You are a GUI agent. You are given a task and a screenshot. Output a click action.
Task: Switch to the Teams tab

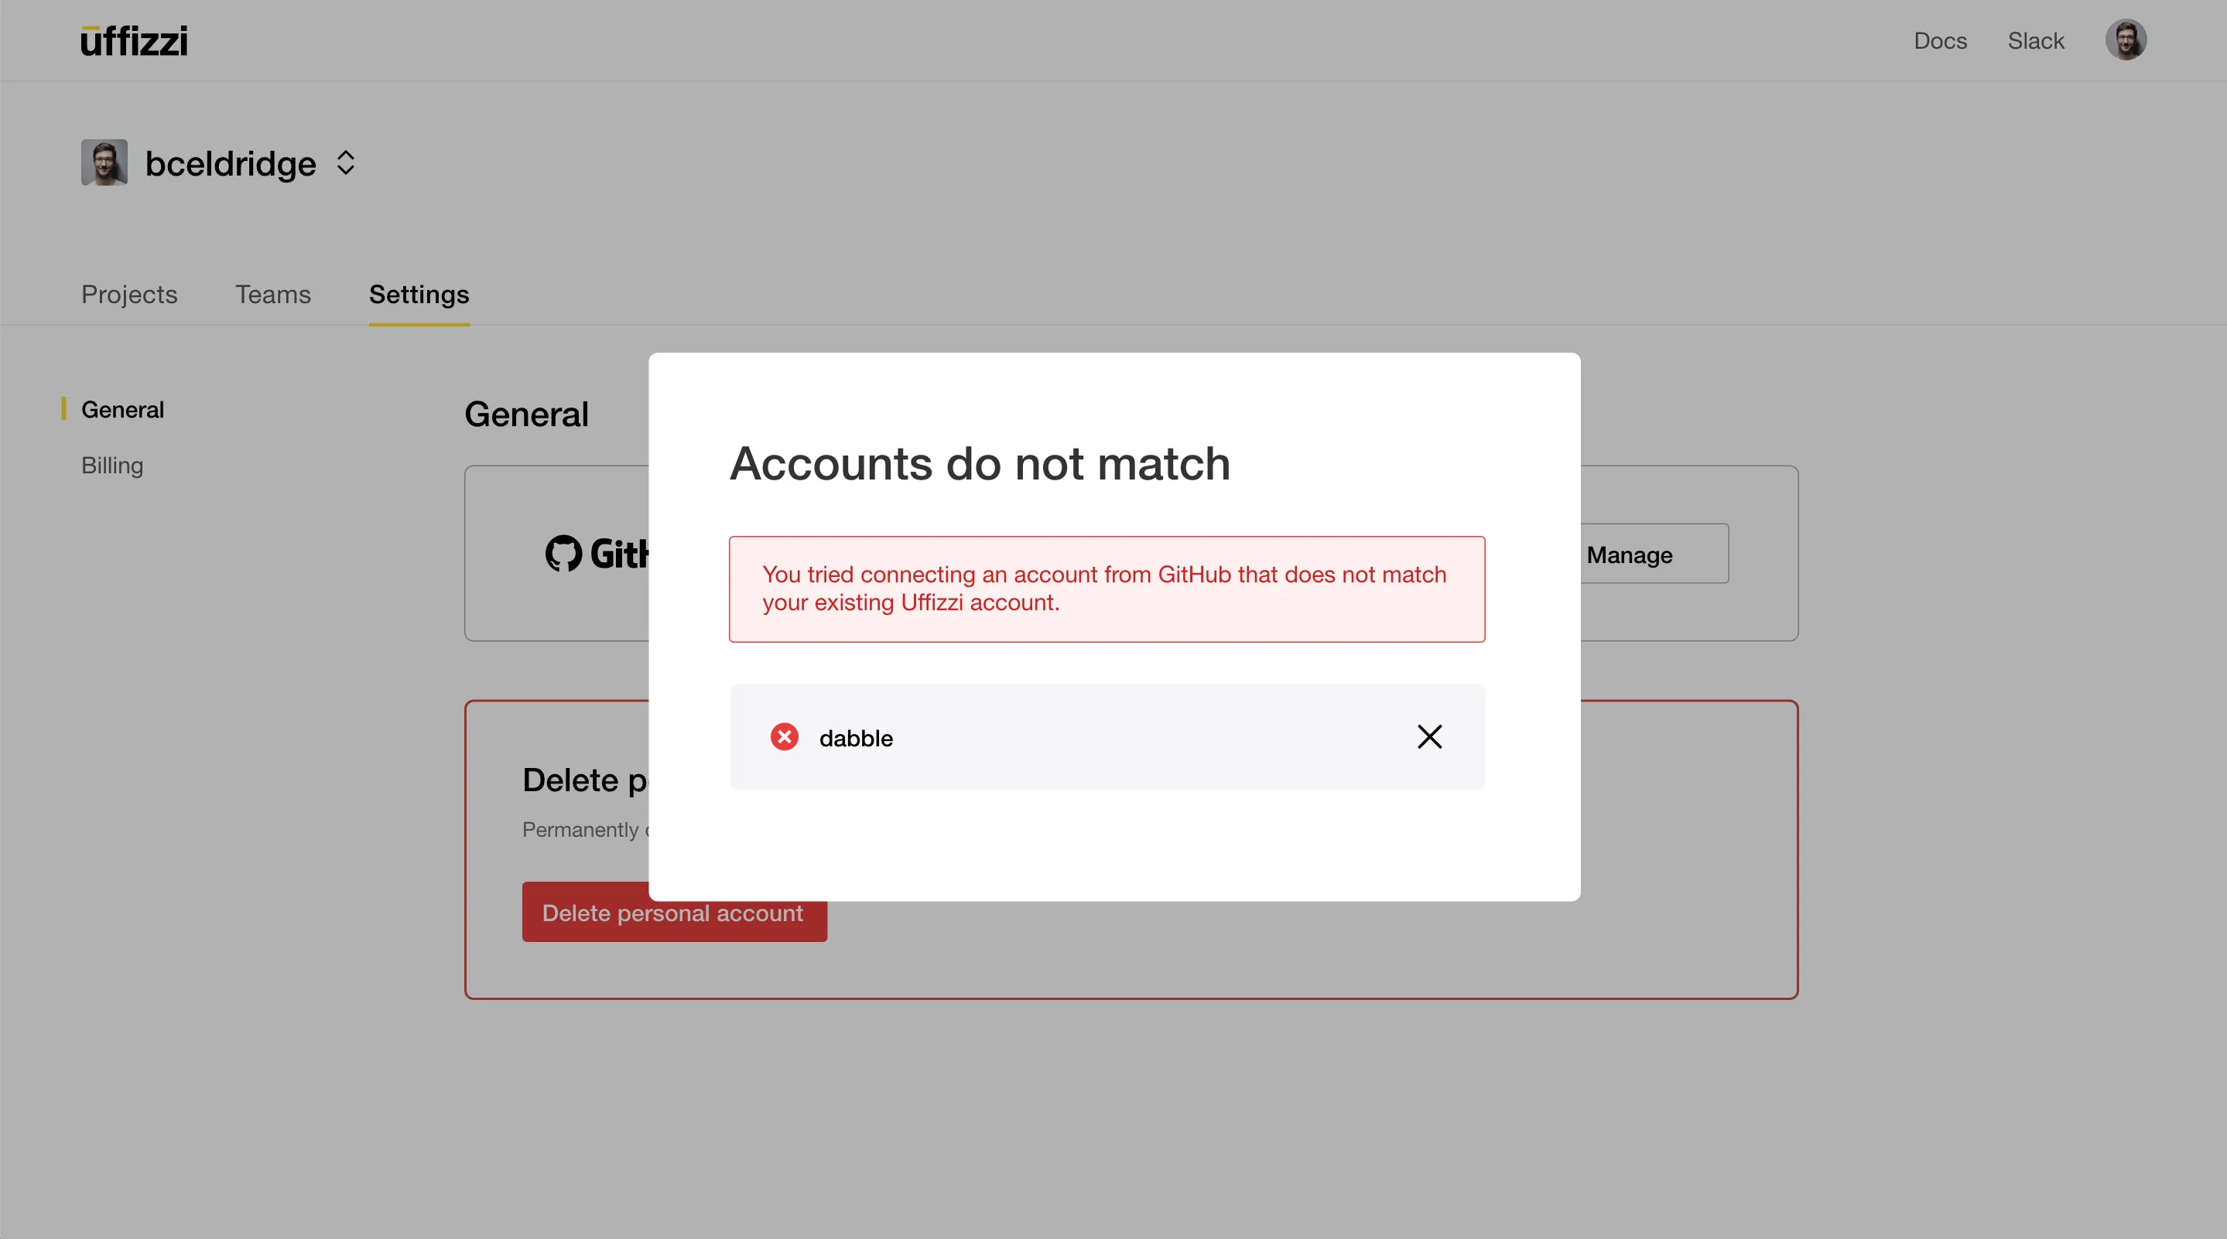(x=272, y=295)
